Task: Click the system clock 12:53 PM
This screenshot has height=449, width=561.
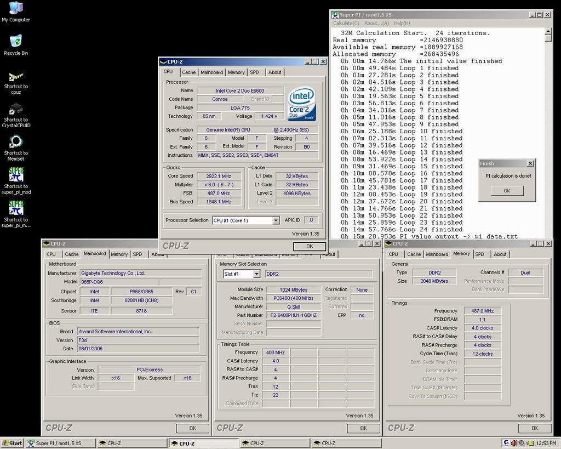Action: (546, 444)
